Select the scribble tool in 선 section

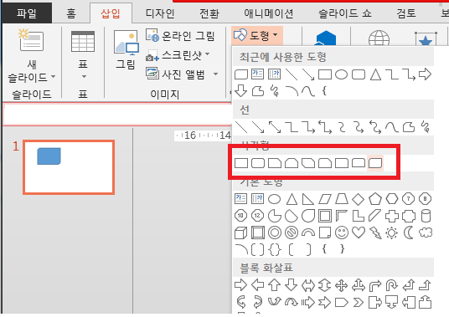pyautogui.click(x=426, y=127)
